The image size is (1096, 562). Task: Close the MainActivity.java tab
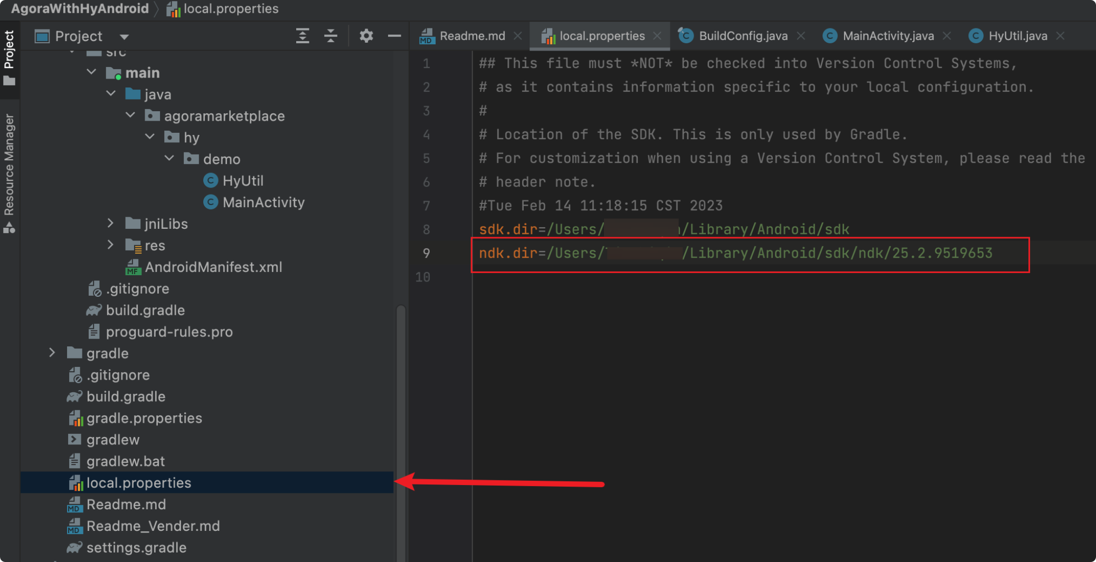(x=947, y=36)
